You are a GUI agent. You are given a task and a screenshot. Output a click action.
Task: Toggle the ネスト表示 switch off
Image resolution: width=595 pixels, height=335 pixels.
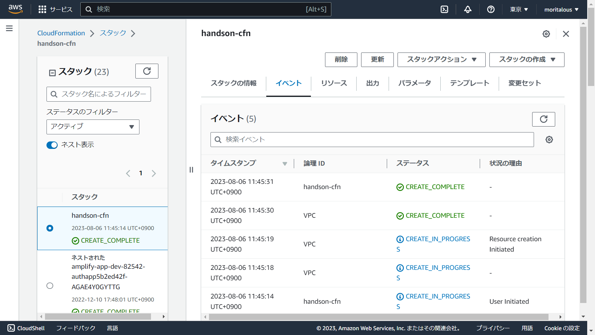(x=52, y=145)
